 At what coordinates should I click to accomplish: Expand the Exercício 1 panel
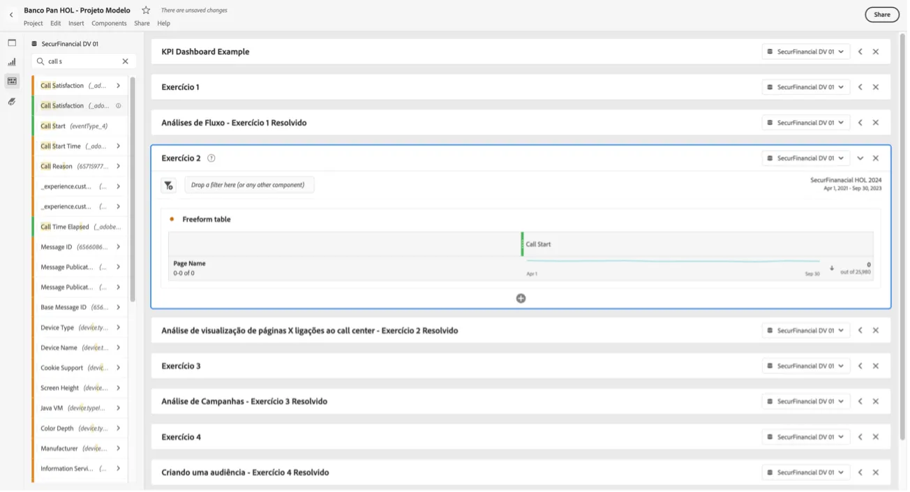click(860, 87)
